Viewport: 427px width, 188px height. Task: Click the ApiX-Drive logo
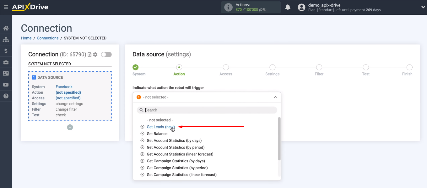coord(30,7)
